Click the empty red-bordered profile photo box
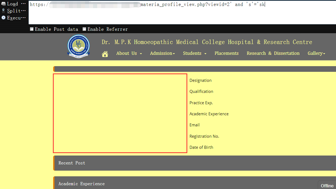The height and width of the screenshot is (189, 336). (120, 113)
